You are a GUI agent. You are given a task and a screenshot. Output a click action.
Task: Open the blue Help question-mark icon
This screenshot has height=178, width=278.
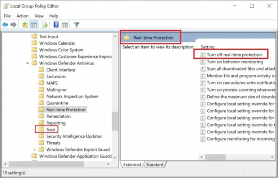pyautogui.click(x=56, y=24)
